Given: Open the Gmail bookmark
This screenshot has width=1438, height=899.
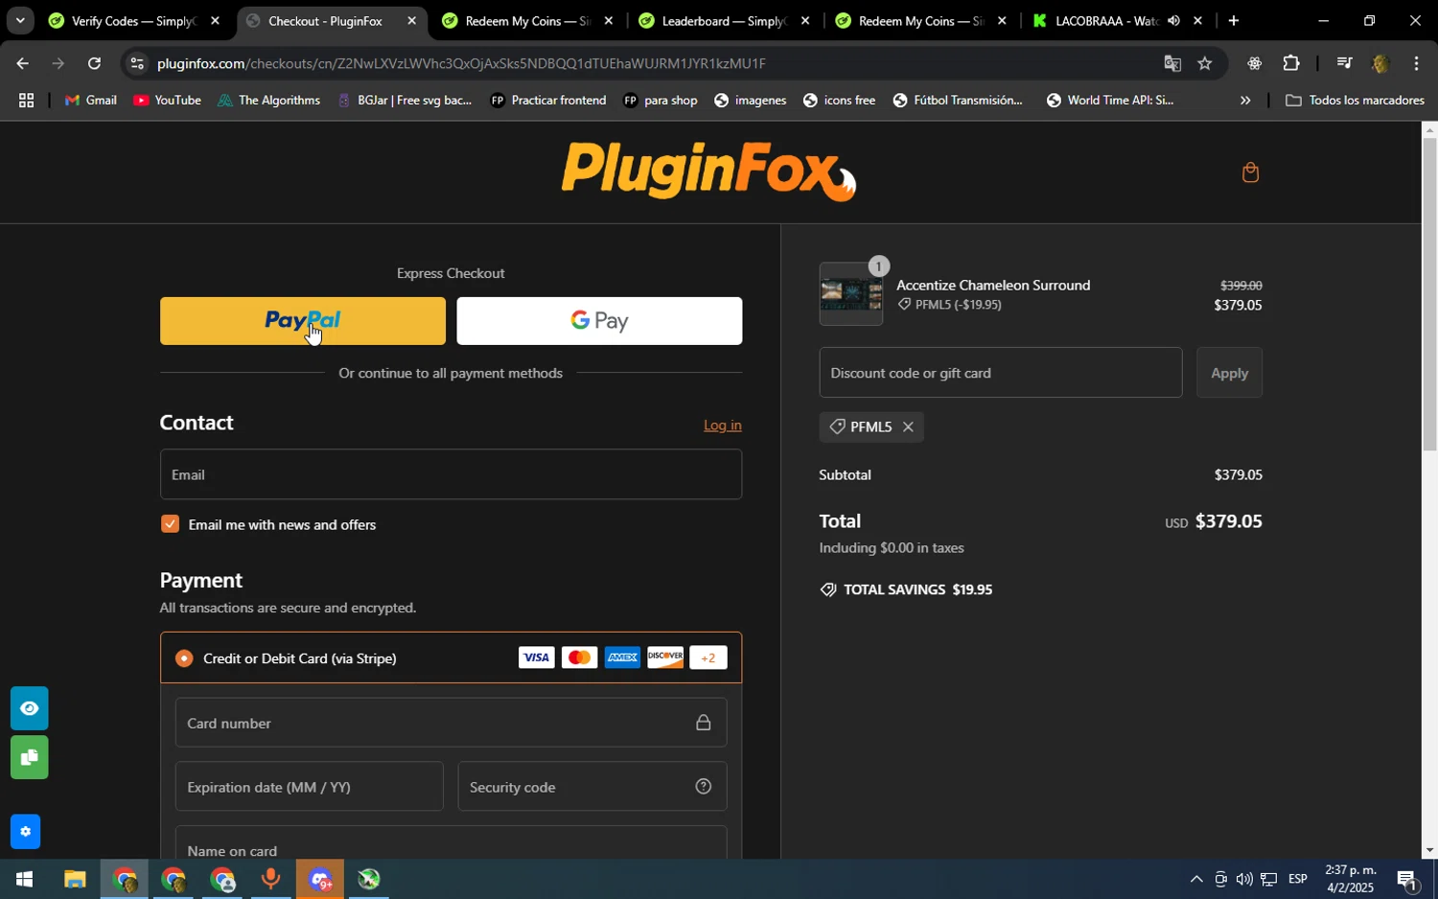Looking at the screenshot, I should 91,101.
